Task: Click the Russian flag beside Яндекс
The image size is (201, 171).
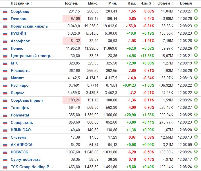Action: pos(5,93)
